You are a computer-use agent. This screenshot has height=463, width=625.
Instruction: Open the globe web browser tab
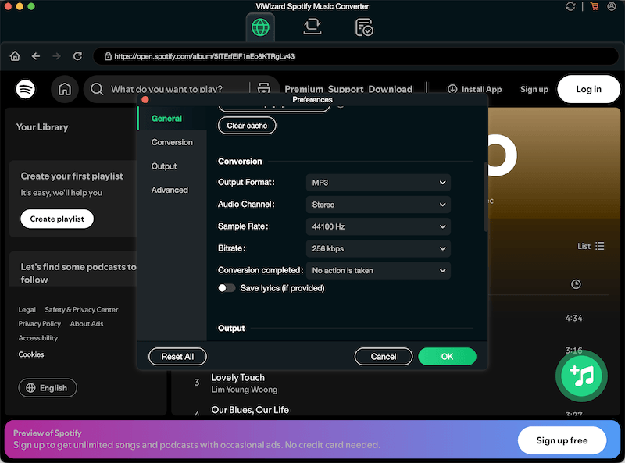click(260, 27)
